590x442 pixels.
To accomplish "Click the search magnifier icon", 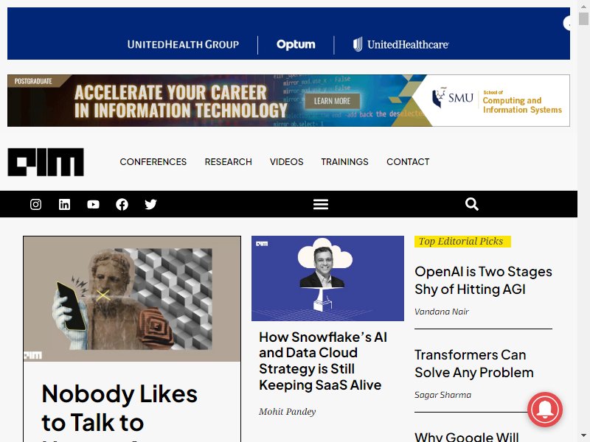I will (x=472, y=204).
